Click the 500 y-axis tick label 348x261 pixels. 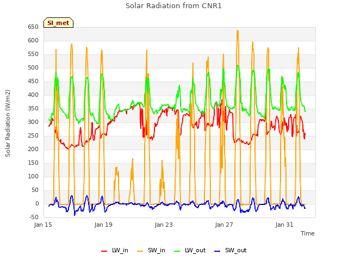pyautogui.click(x=33, y=67)
